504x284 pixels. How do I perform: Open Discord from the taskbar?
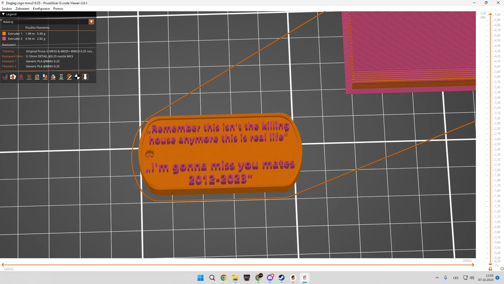coord(270,278)
